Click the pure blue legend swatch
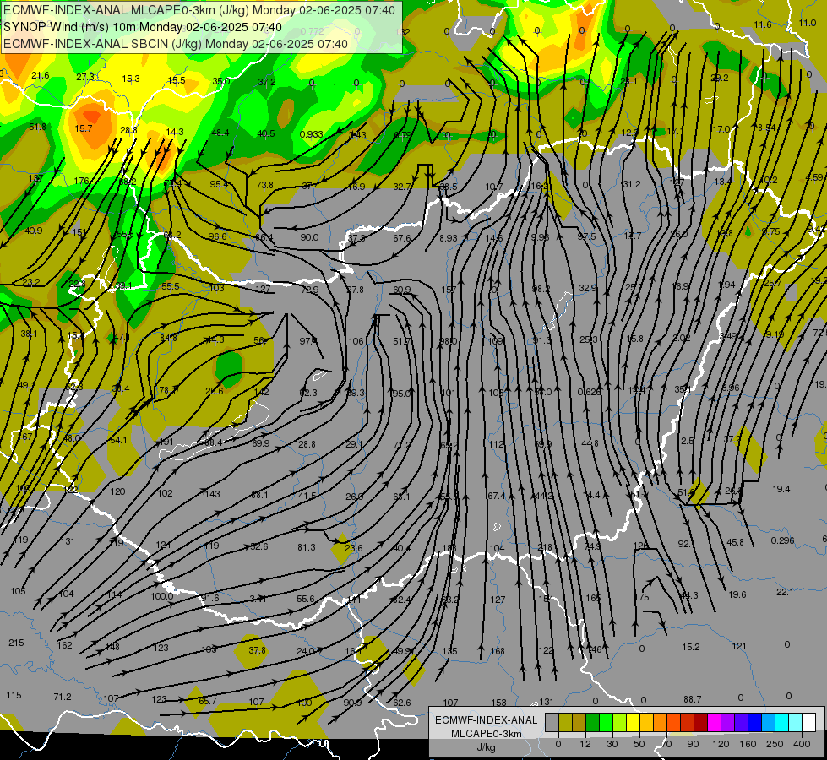The image size is (827, 760). (755, 722)
